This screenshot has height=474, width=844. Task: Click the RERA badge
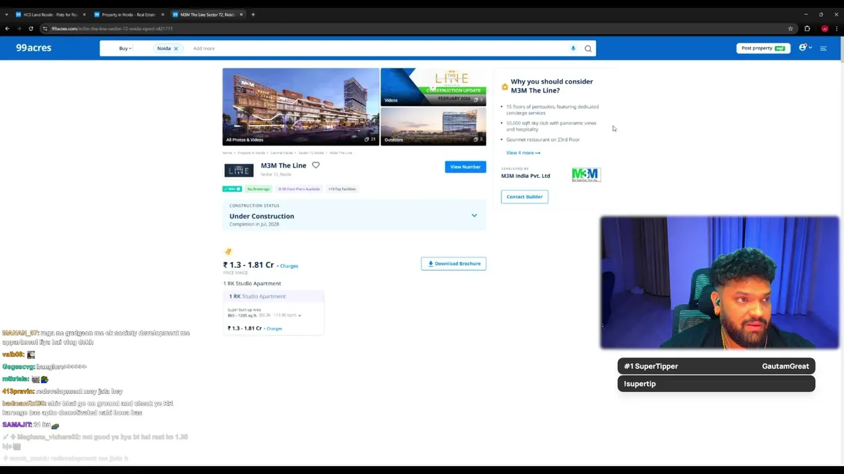click(x=232, y=189)
